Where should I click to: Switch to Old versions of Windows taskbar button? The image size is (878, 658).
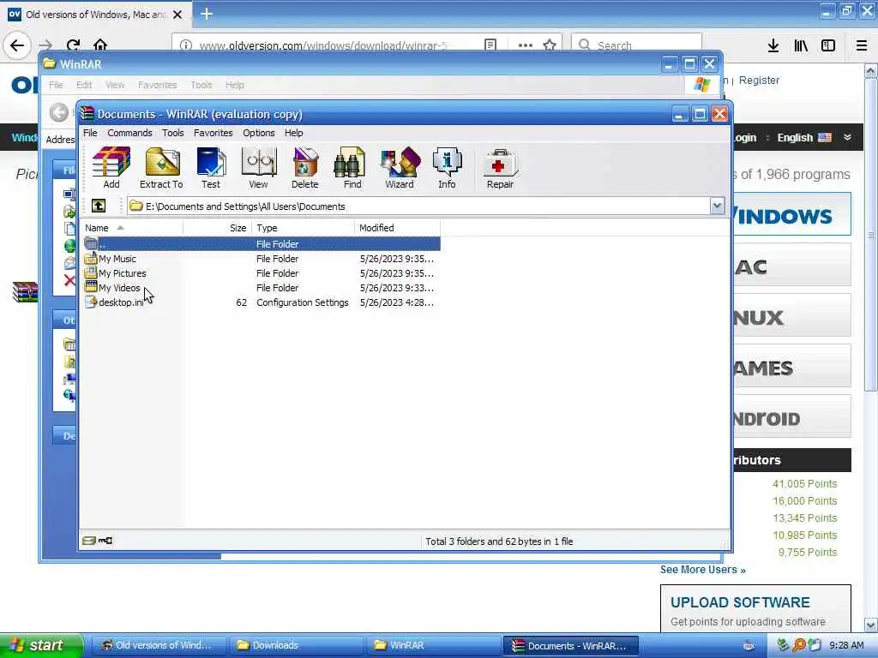coord(159,645)
